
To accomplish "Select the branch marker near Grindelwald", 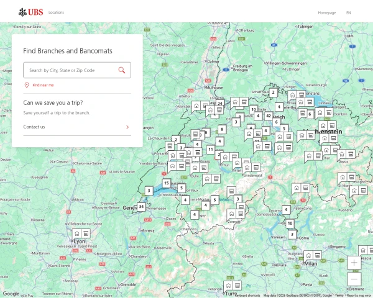I will pyautogui.click(x=251, y=168).
